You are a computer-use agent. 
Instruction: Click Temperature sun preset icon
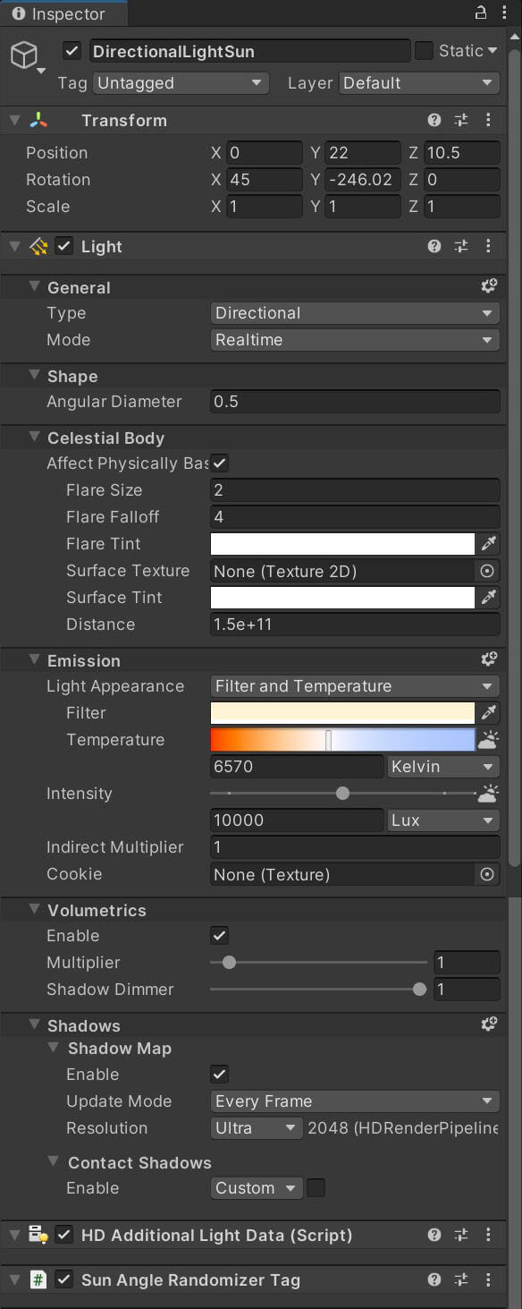pos(488,740)
